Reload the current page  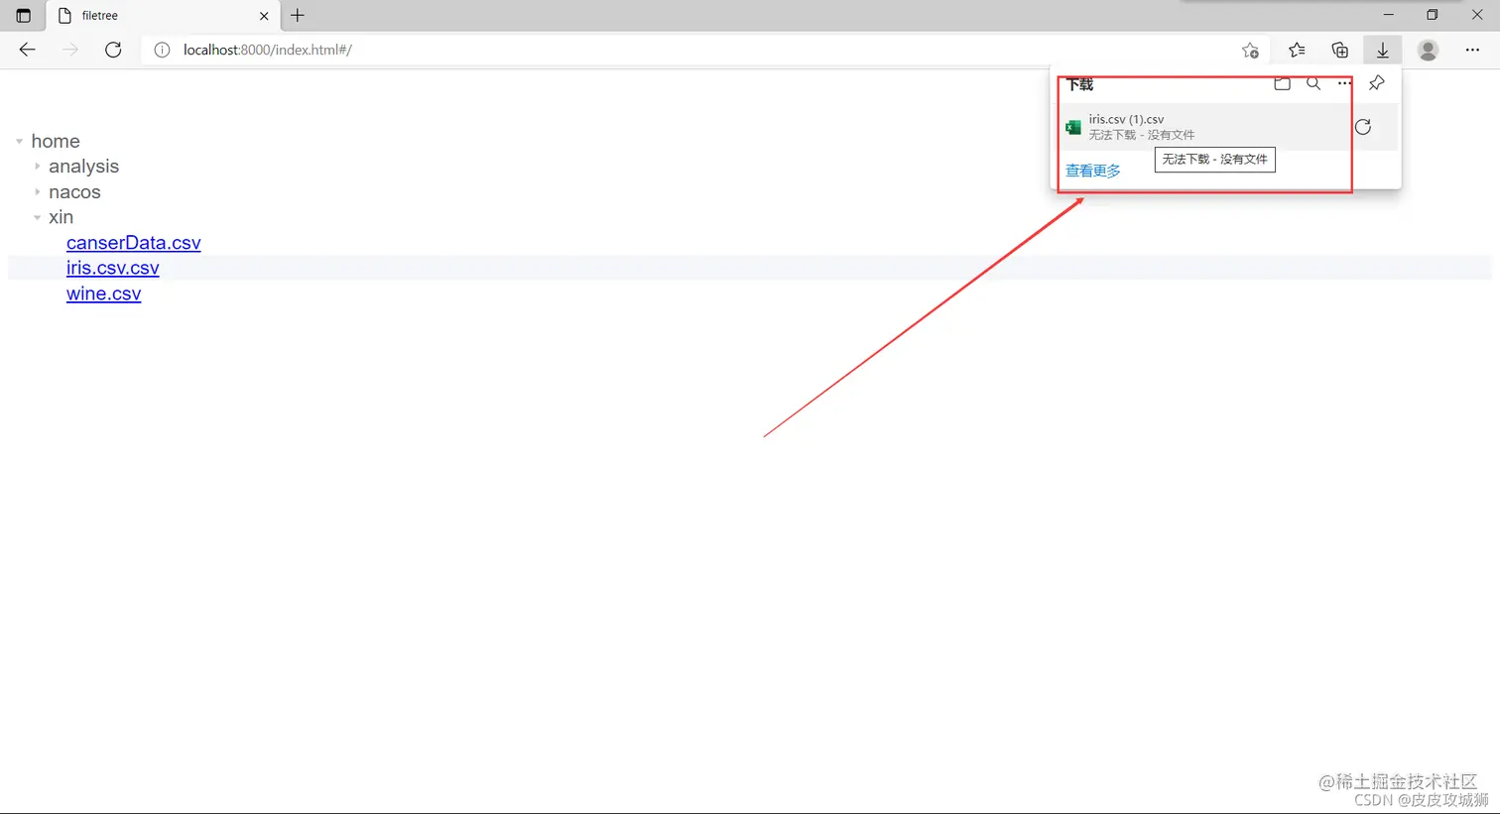point(113,50)
